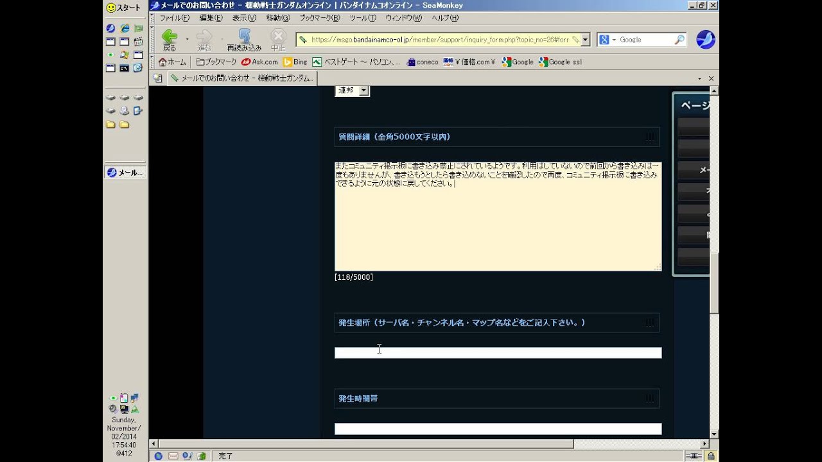Click the scroll left arrow
This screenshot has width=822, height=462.
153,443
